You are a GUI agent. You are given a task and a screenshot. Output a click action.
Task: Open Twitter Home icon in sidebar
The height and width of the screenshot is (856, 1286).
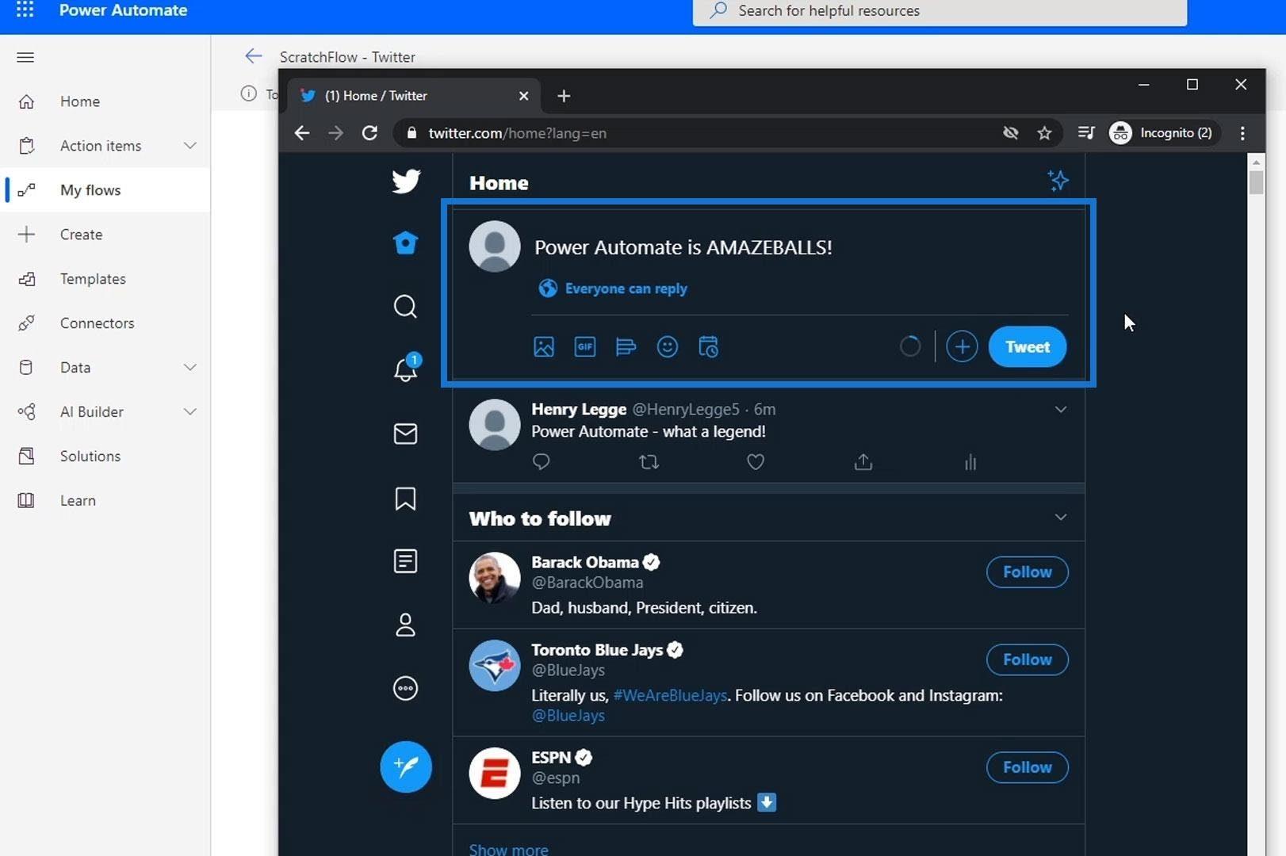point(406,243)
